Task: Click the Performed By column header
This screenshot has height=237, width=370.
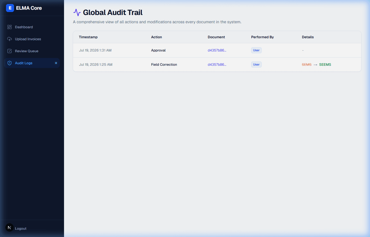Action: coord(262,37)
